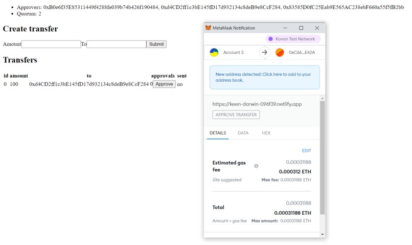Click the 'to' column header

click(x=89, y=76)
